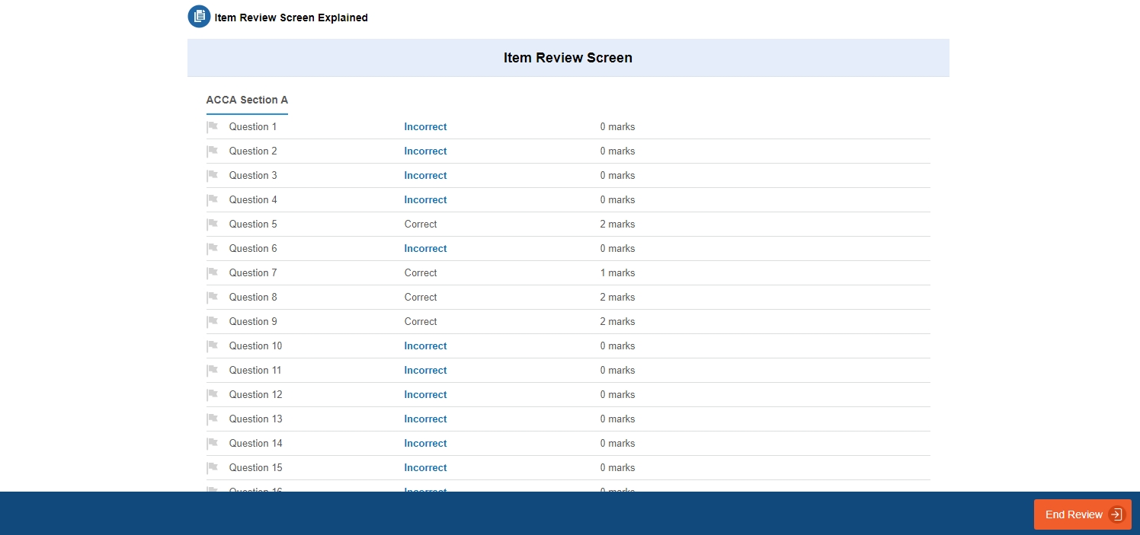Screen dimensions: 1140x535
Task: Click the Question 12 label
Action: pos(255,395)
